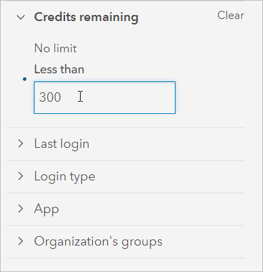
Task: Open the Last login filter section
Action: point(125,144)
